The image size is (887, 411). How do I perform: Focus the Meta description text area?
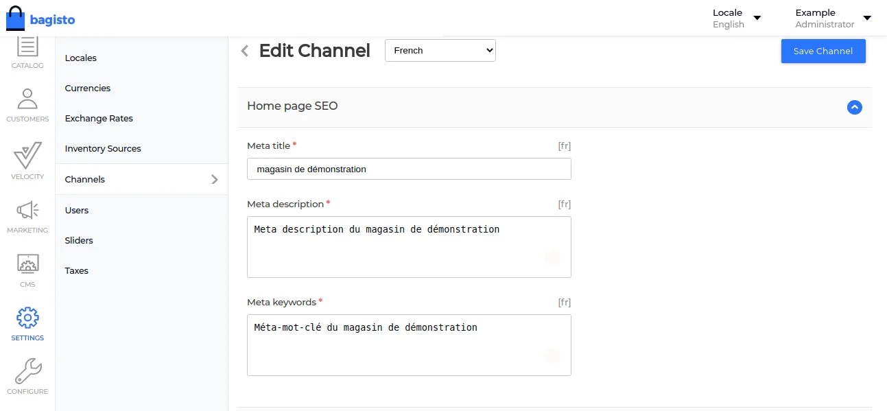(409, 247)
